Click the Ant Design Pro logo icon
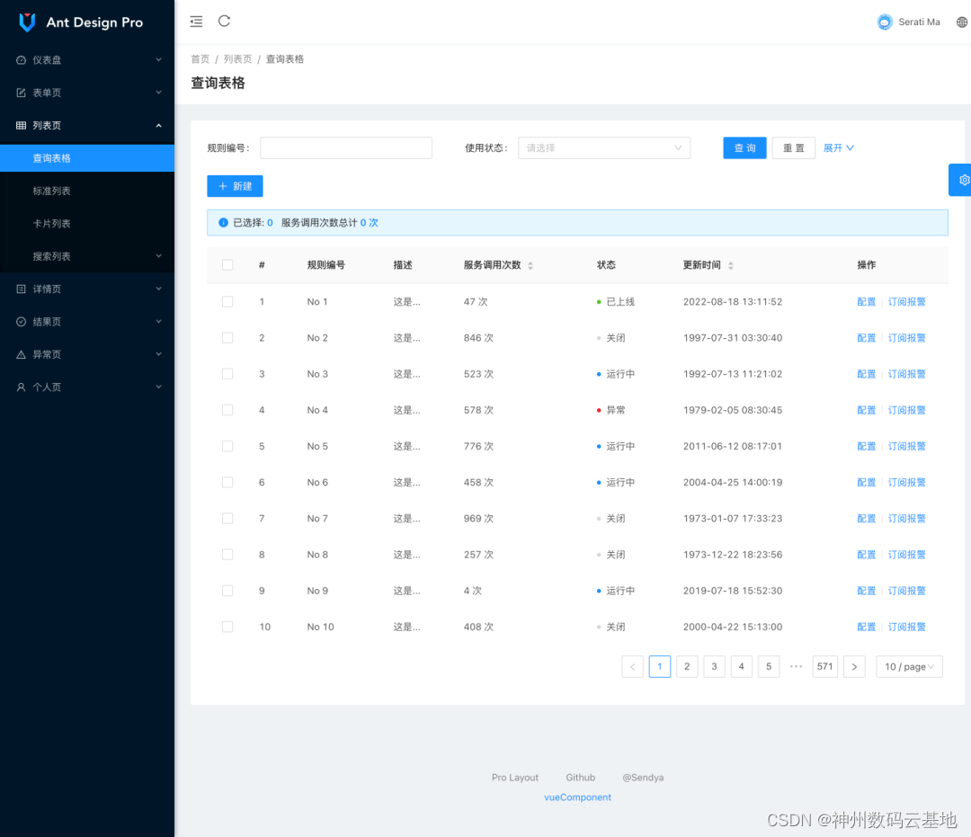971x837 pixels. click(x=27, y=22)
